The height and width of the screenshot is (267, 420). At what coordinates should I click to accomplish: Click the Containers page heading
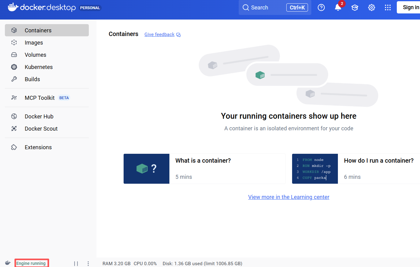[x=123, y=34]
